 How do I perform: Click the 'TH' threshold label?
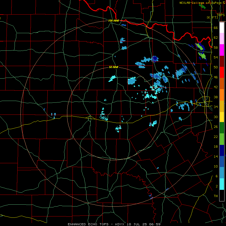(x=216, y=196)
